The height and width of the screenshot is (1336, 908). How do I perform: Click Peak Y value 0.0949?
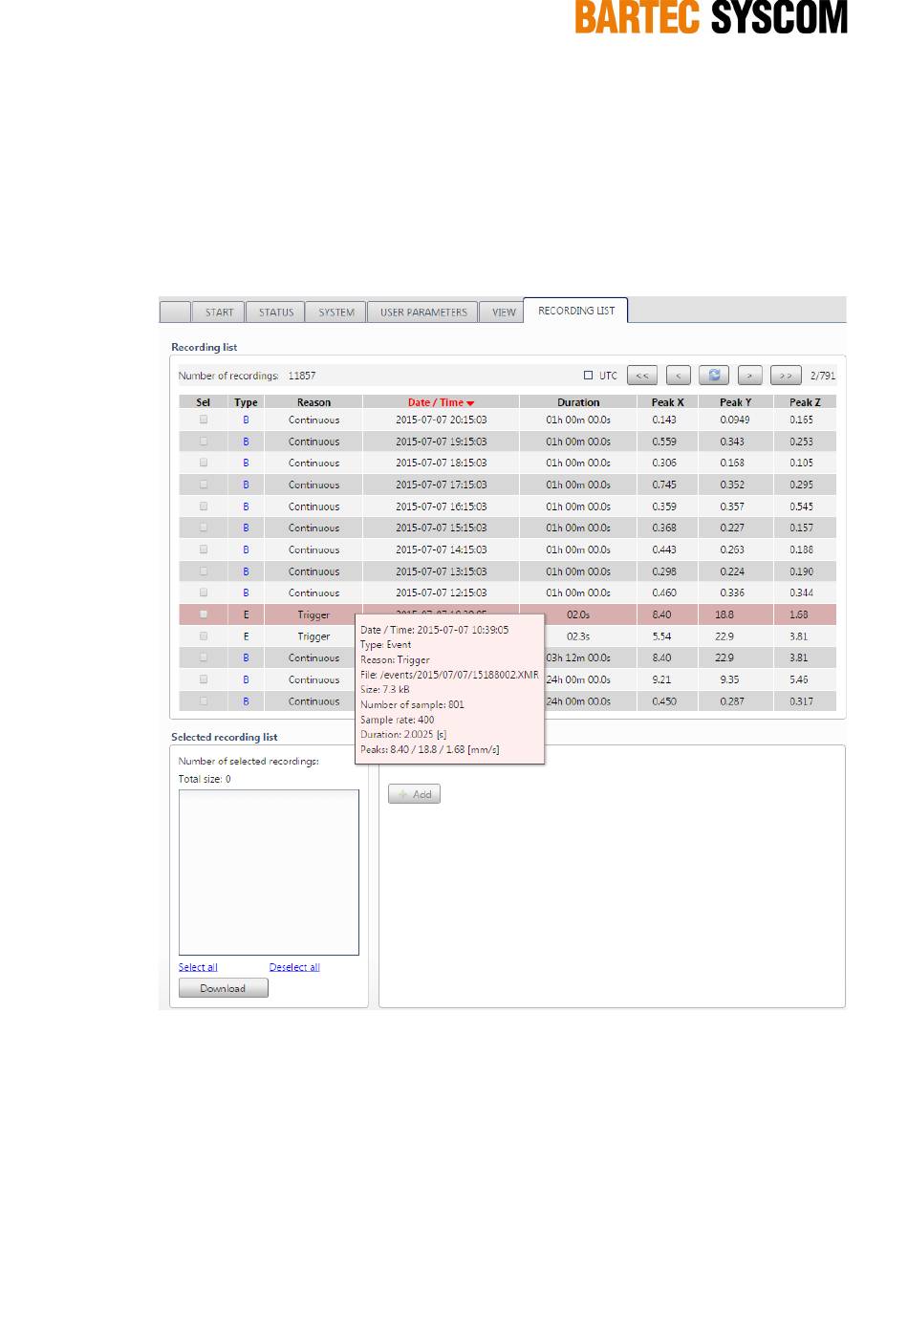coord(735,420)
